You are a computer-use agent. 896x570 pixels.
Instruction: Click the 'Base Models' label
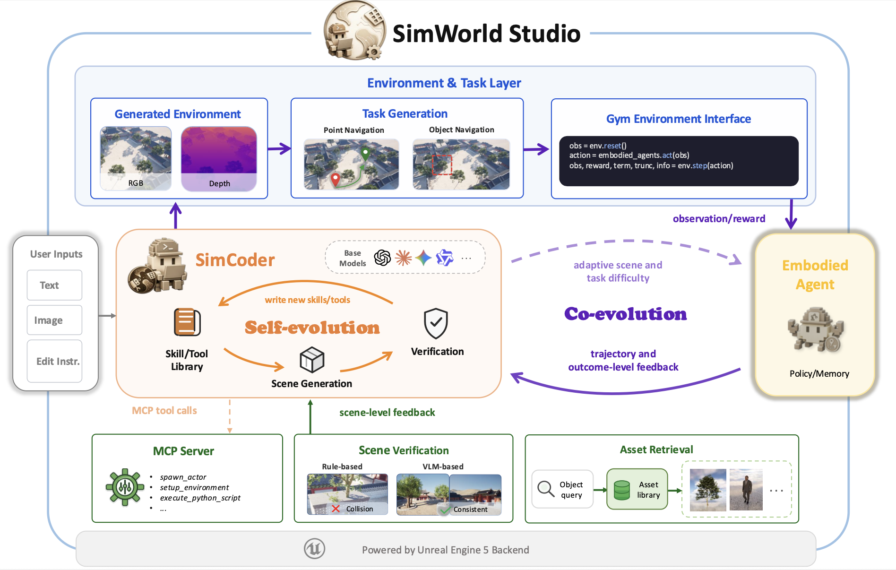point(353,258)
